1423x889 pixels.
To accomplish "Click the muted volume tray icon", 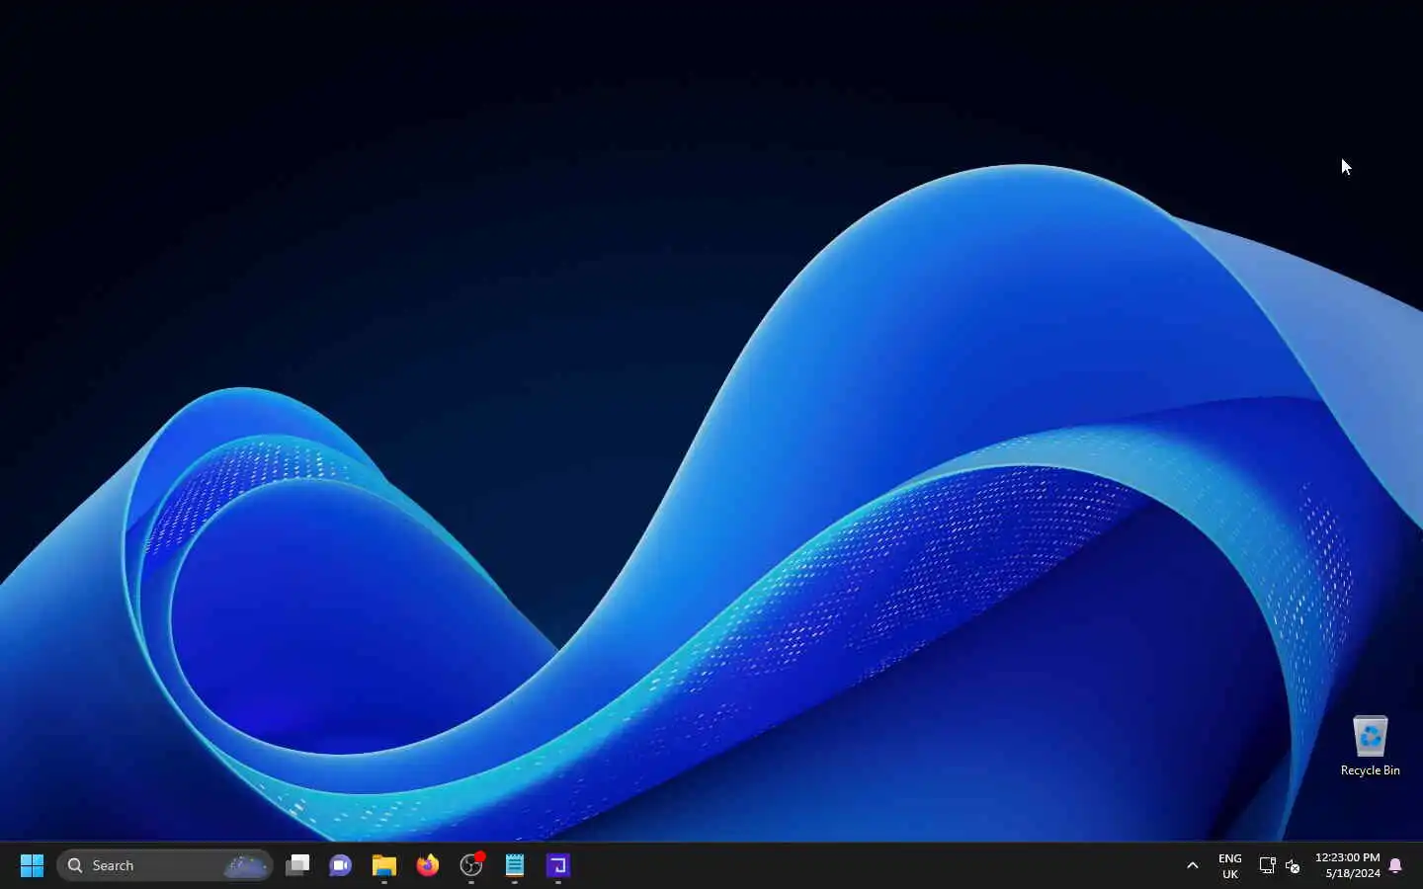I will (1293, 865).
